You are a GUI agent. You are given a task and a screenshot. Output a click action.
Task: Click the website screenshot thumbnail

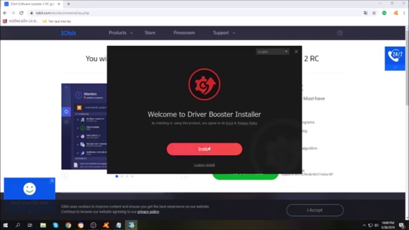84,126
